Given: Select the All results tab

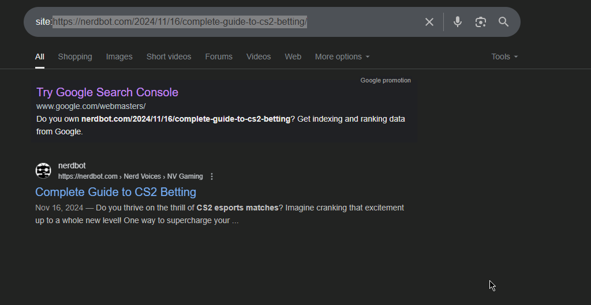Looking at the screenshot, I should tap(40, 57).
